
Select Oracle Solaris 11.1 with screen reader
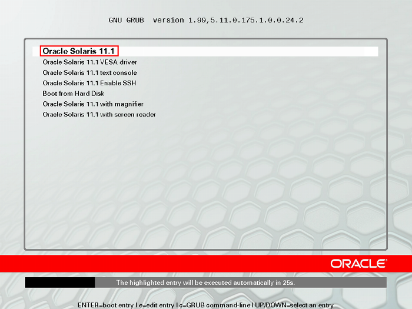99,115
